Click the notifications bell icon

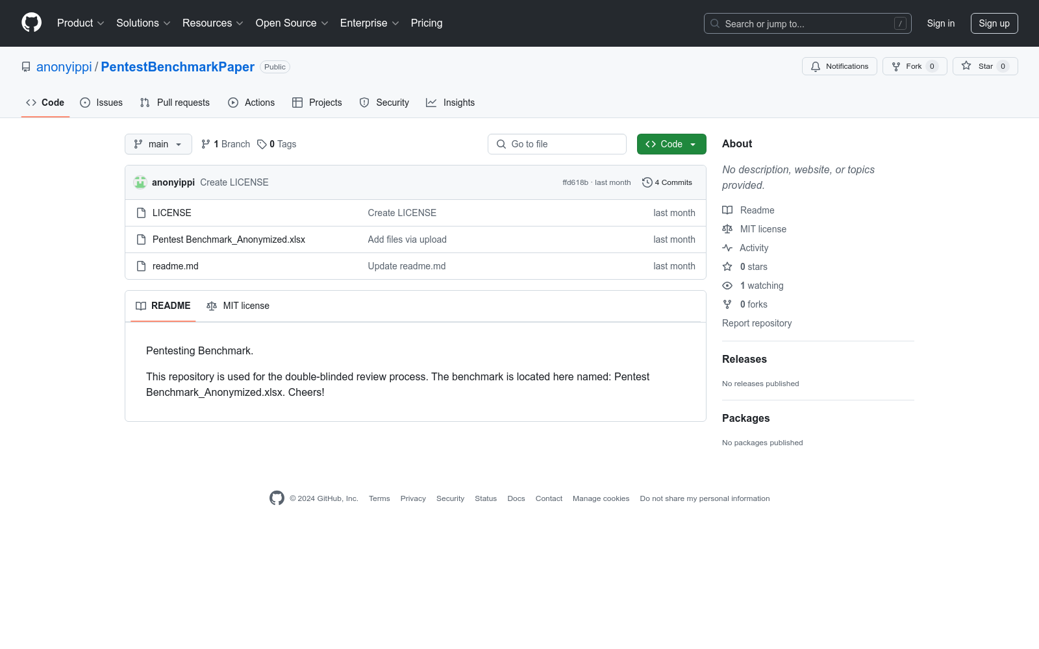(816, 66)
